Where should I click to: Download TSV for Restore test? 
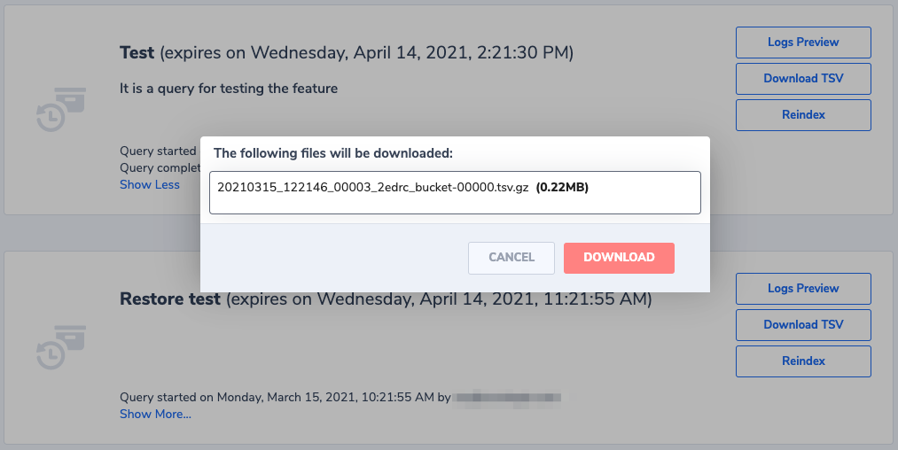click(803, 324)
